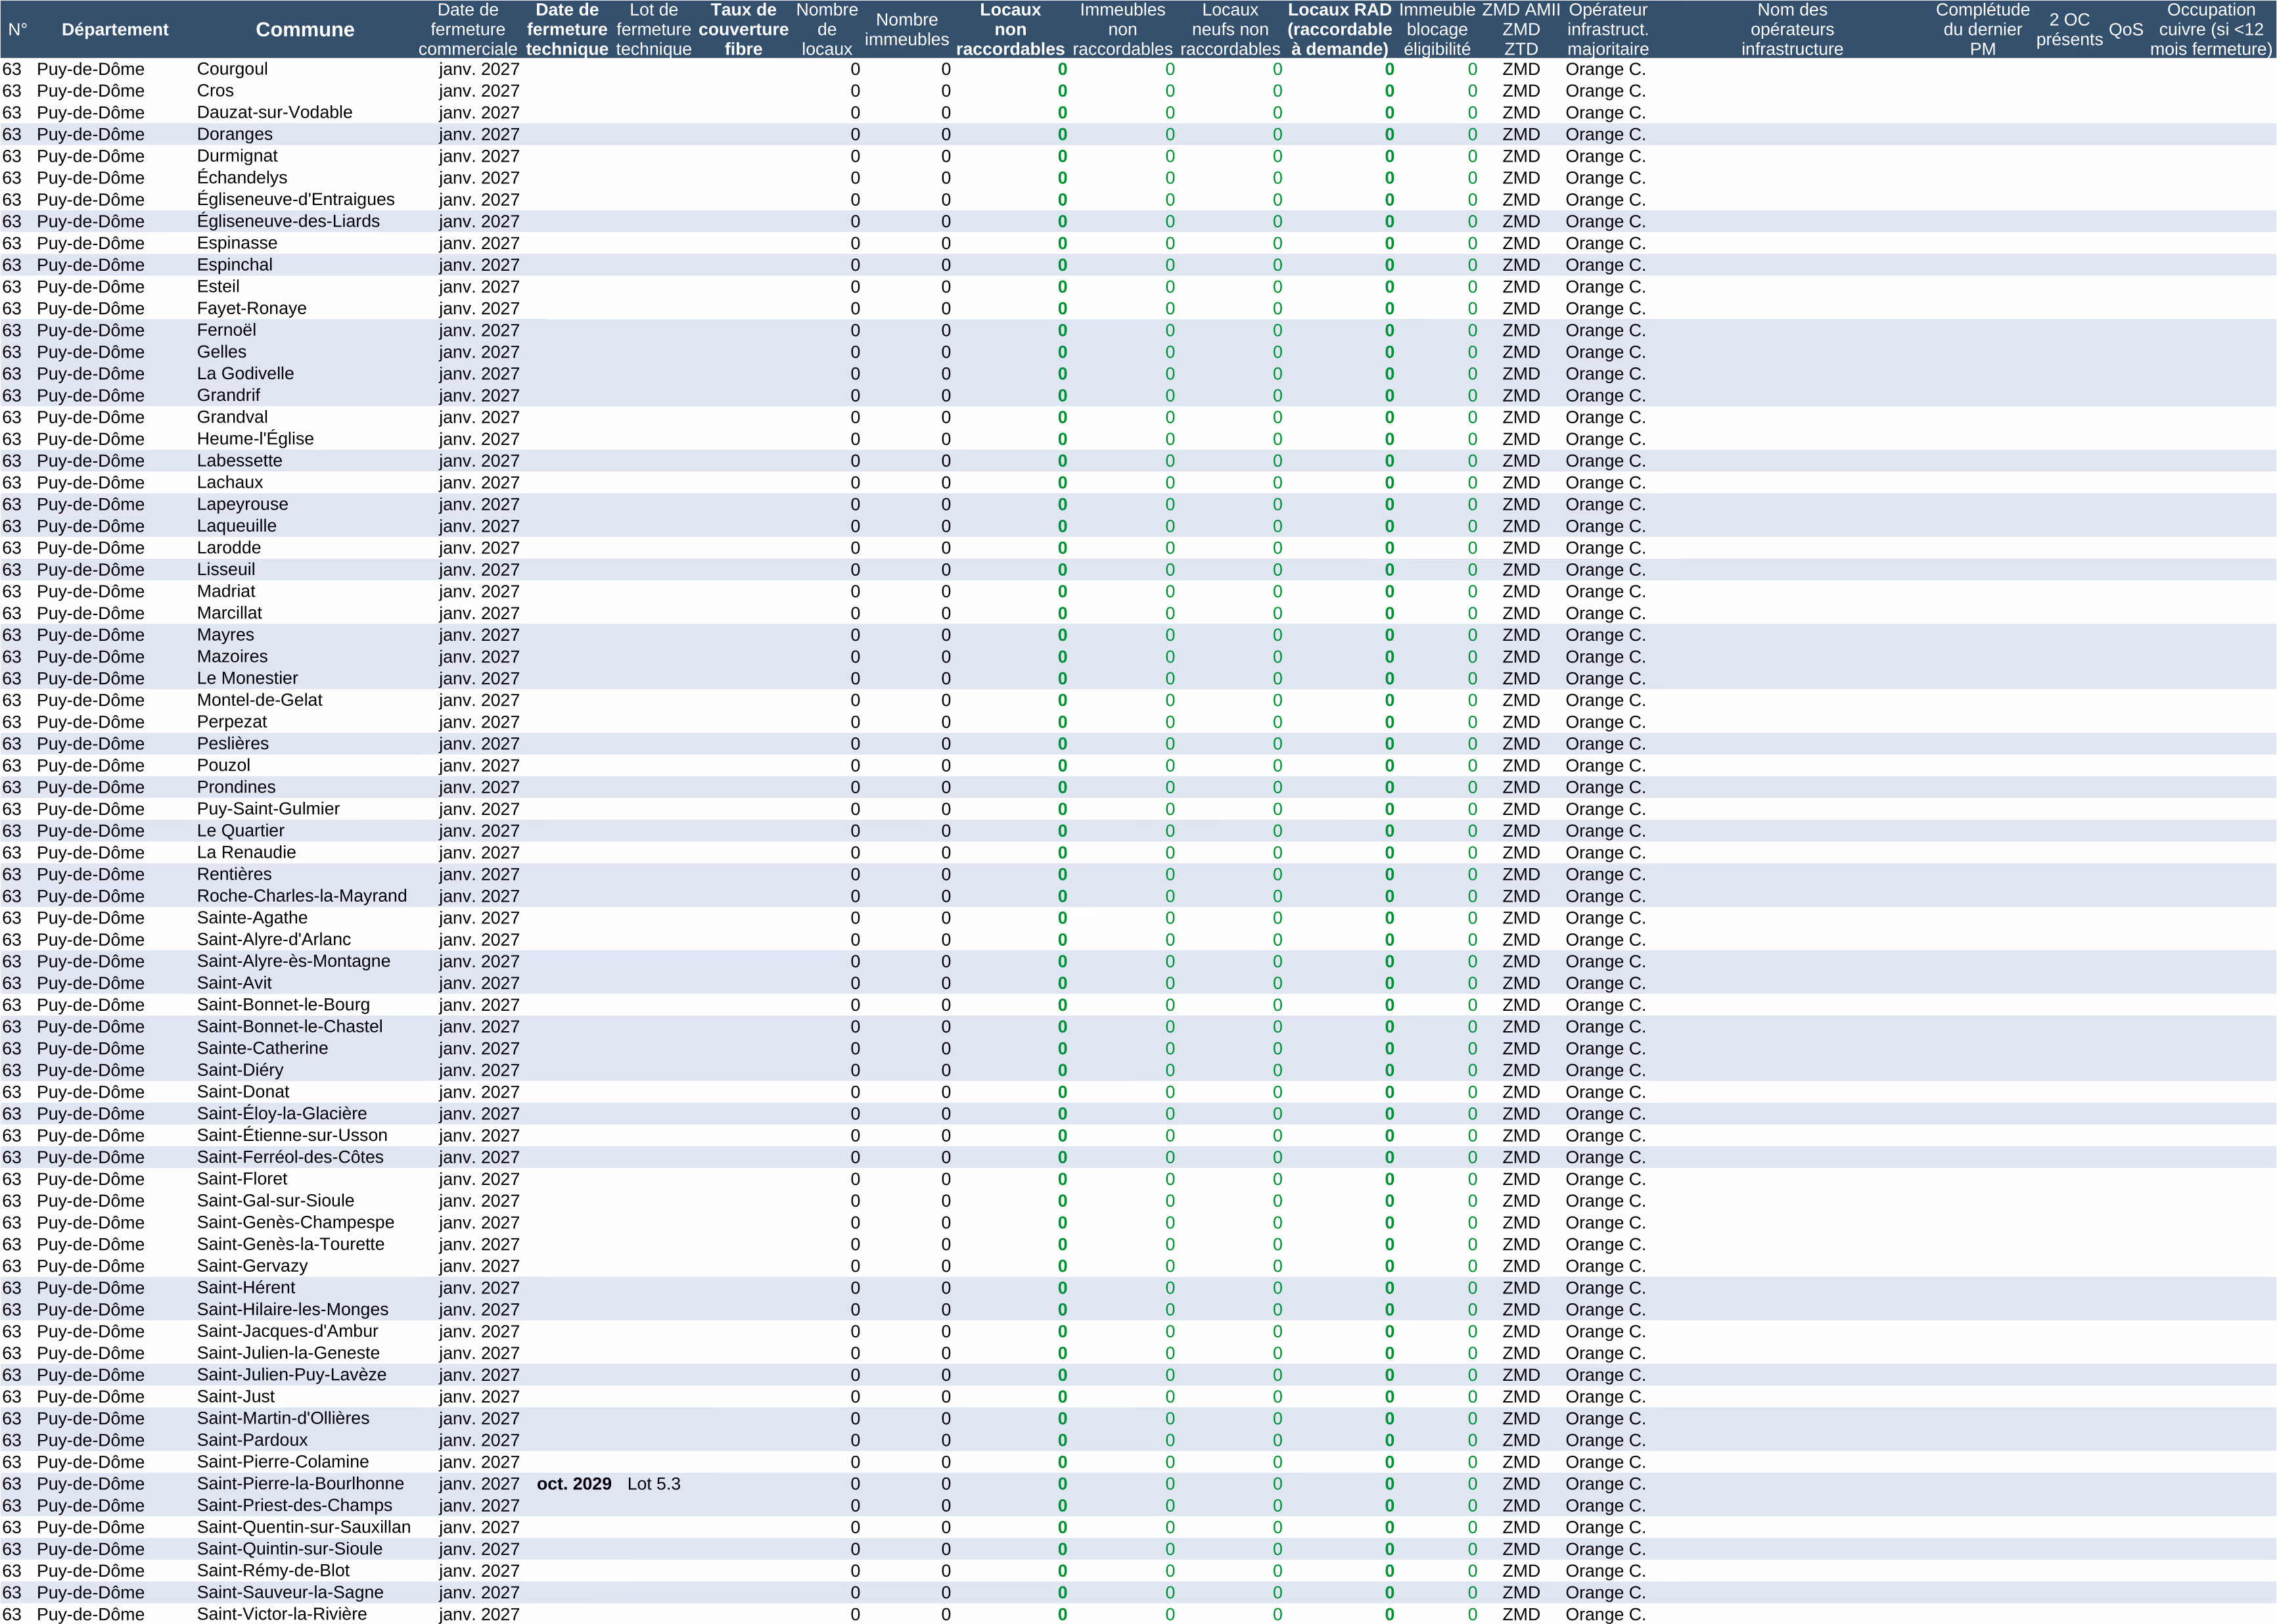
Task: Click the Occupation cuivre column header
Action: [2210, 30]
